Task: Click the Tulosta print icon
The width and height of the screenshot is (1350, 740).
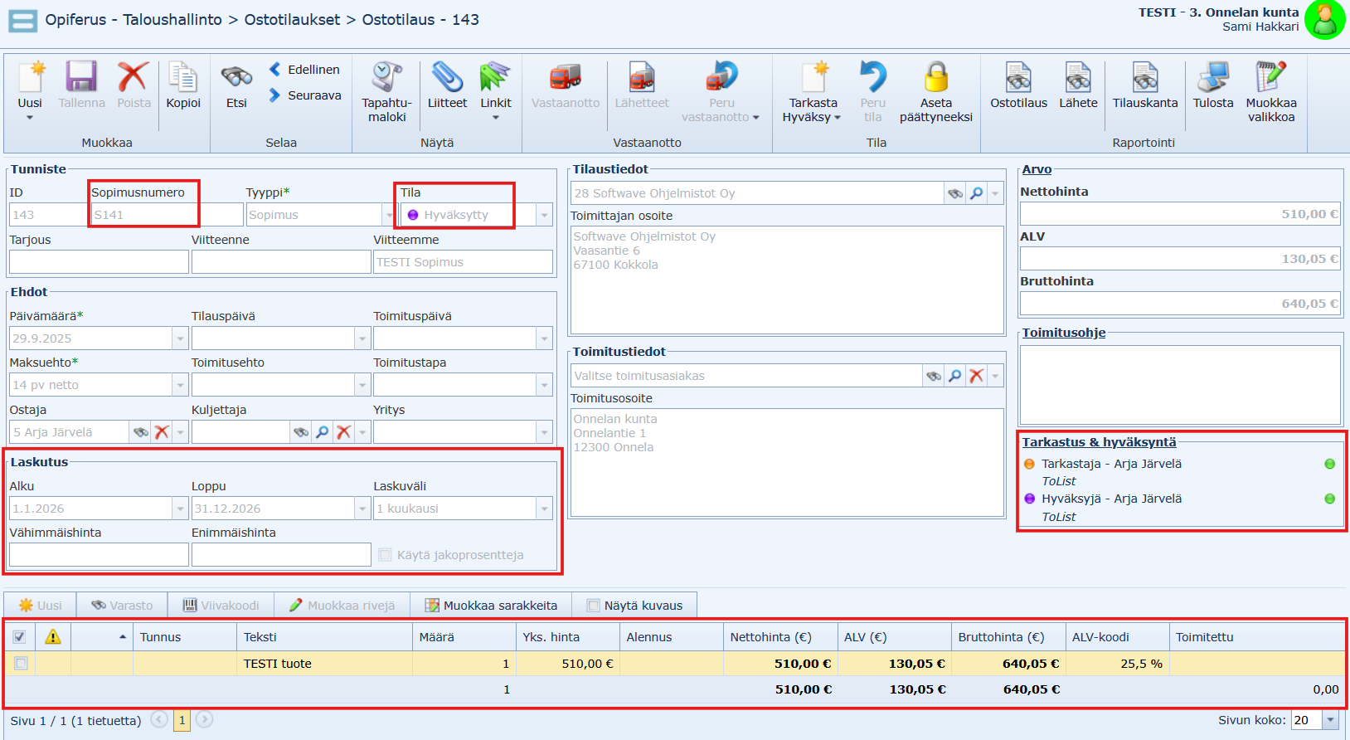Action: tap(1212, 79)
